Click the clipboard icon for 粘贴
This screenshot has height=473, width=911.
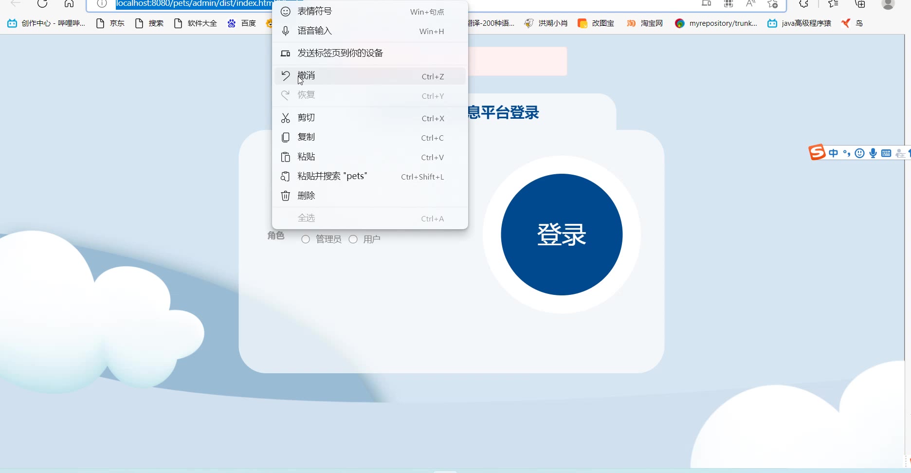point(286,157)
